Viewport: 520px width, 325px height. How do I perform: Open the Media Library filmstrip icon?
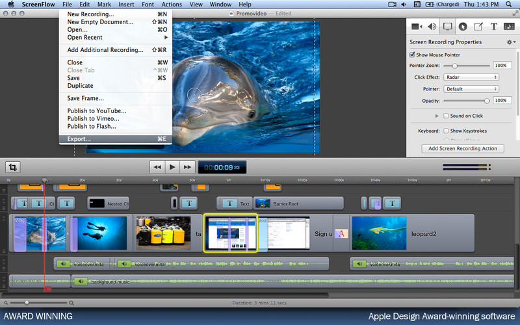coord(508,27)
